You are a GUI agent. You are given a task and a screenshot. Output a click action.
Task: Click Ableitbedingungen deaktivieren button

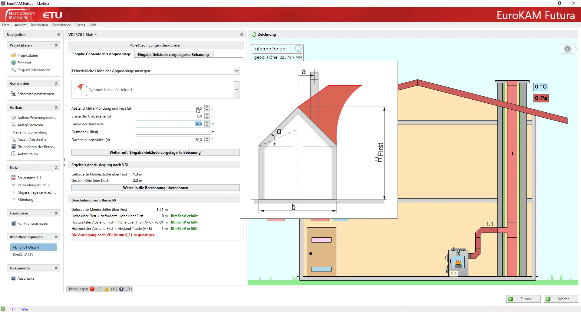coord(155,45)
